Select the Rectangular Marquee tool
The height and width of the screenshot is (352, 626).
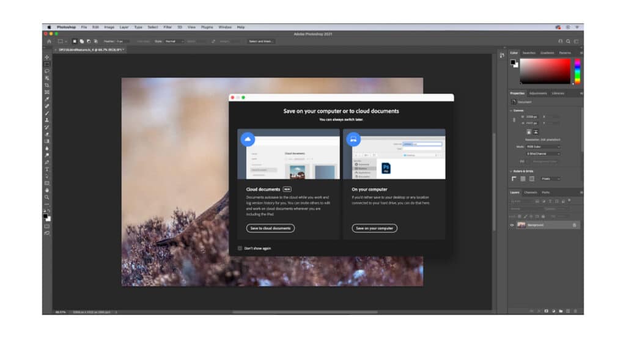pos(47,64)
